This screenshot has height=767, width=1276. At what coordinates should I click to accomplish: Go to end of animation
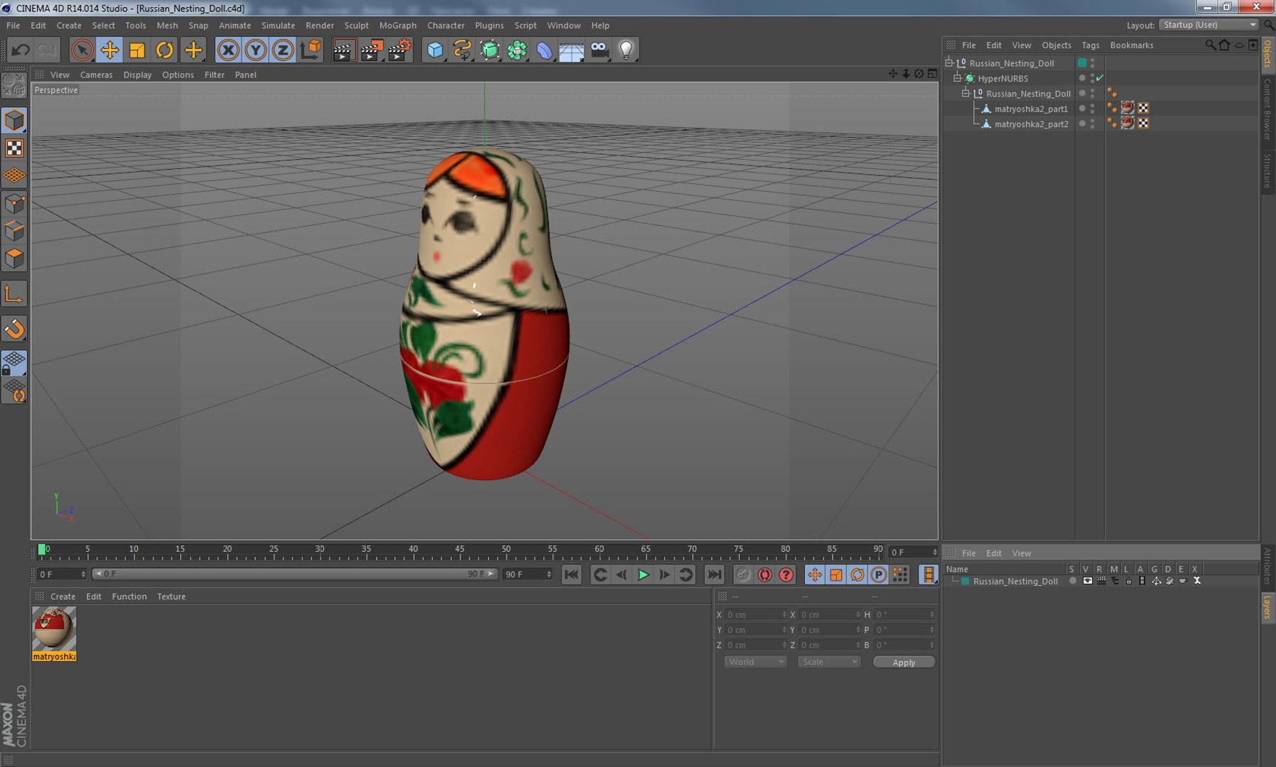(714, 575)
